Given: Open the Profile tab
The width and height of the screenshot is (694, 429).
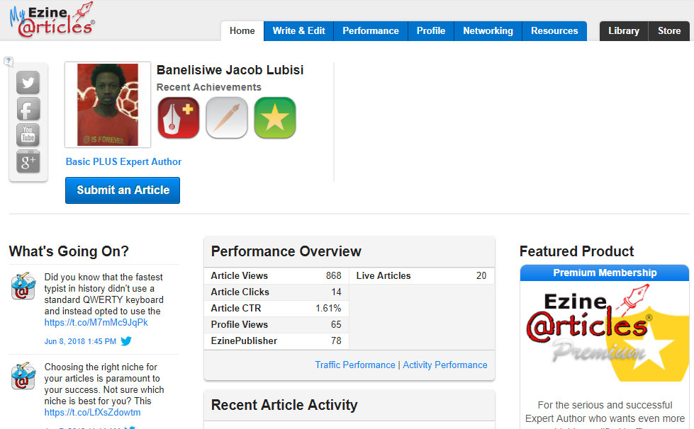Looking at the screenshot, I should pos(431,31).
